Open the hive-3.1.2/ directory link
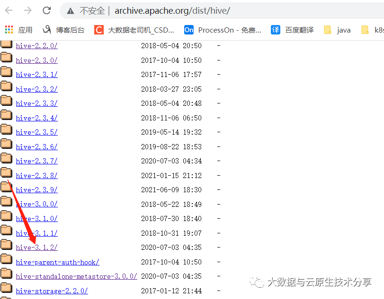The width and height of the screenshot is (384, 299). [37, 248]
